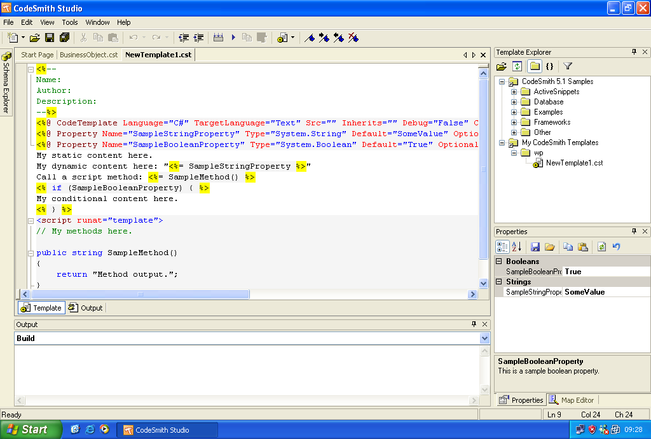Select My CodeSmith Templates tree node
The image size is (651, 439).
coord(560,143)
